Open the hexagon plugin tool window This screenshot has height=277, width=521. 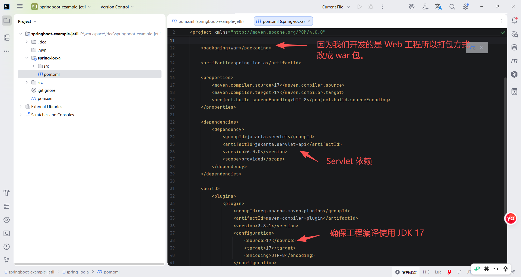(514, 74)
